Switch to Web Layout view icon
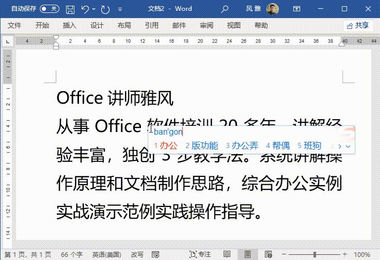380x260 pixels. (x=268, y=254)
